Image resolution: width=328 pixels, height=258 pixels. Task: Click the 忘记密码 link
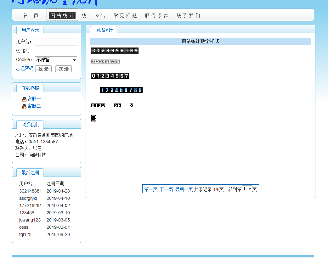coord(25,69)
